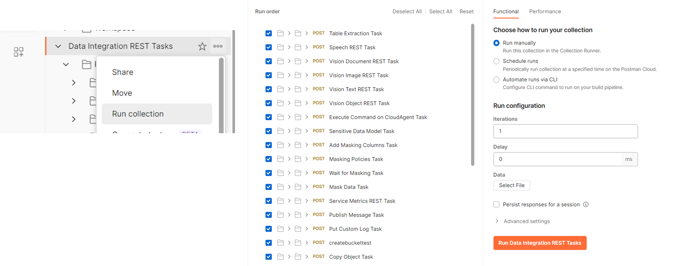Click the Wait for Masking Task request name
The width and height of the screenshot is (675, 266).
click(356, 173)
